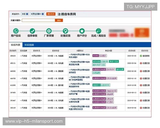Screen dimensions: 160x128
Task: Click the 投诉编号 column header
Action: pos(13,51)
